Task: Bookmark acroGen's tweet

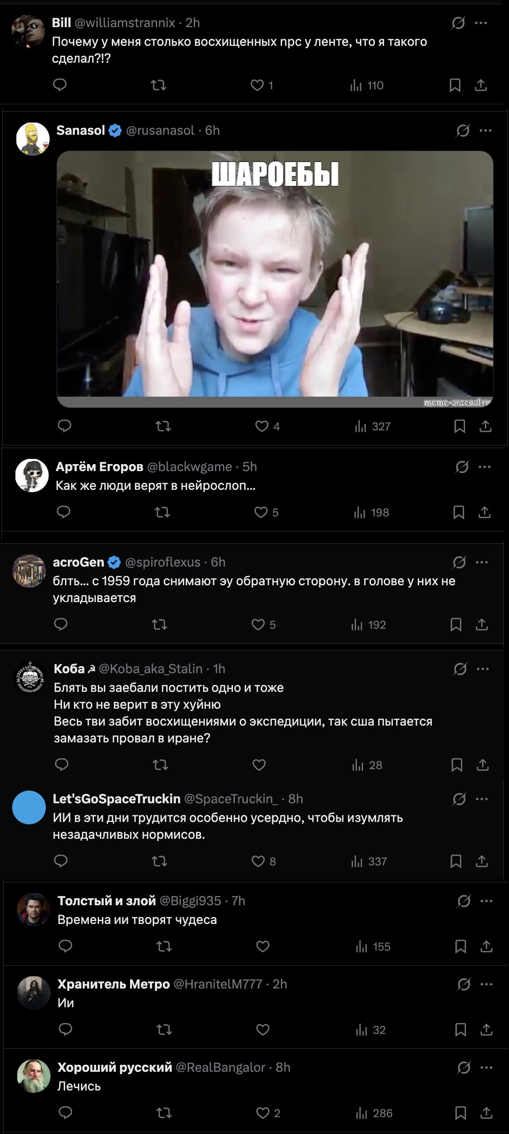Action: [x=456, y=625]
